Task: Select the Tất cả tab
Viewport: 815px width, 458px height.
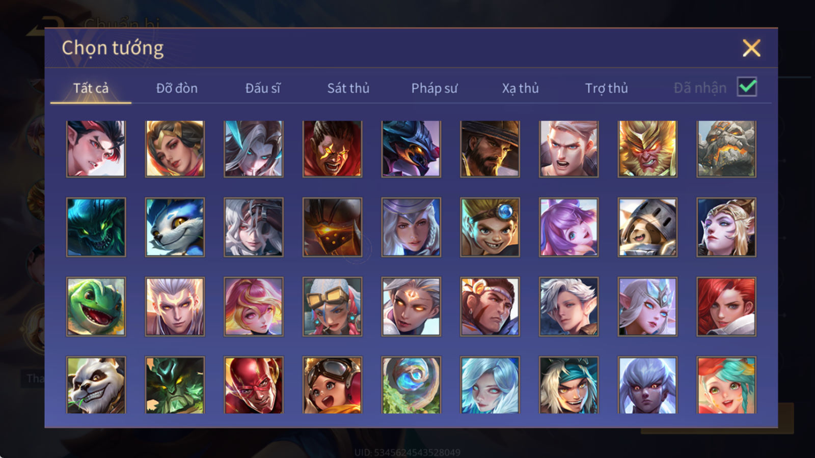Action: (91, 88)
